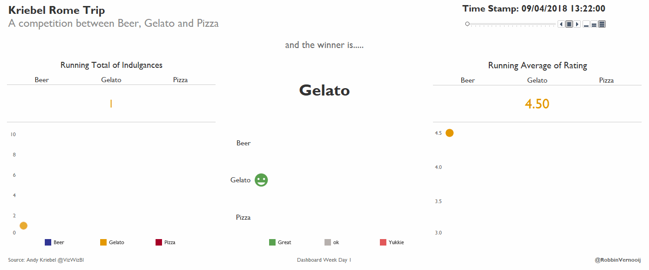The height and width of the screenshot is (270, 649).
Task: Click the time stamp slider handle
Action: (x=468, y=24)
